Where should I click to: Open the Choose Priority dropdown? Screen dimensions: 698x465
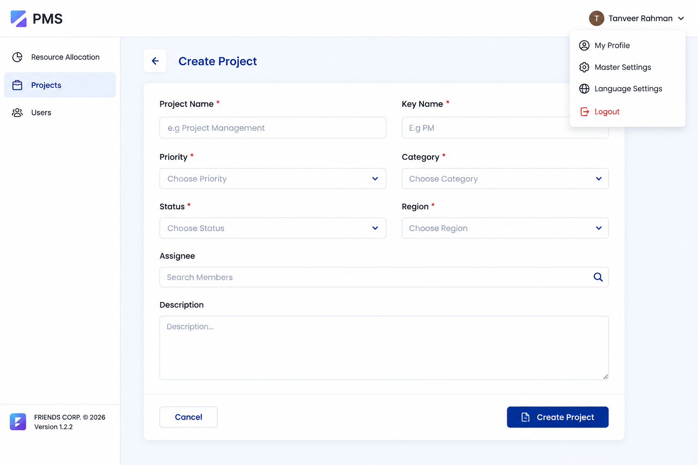[273, 178]
